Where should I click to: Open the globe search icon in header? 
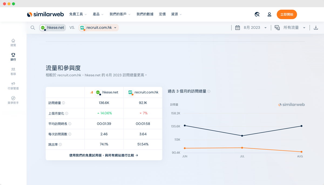(x=257, y=14)
